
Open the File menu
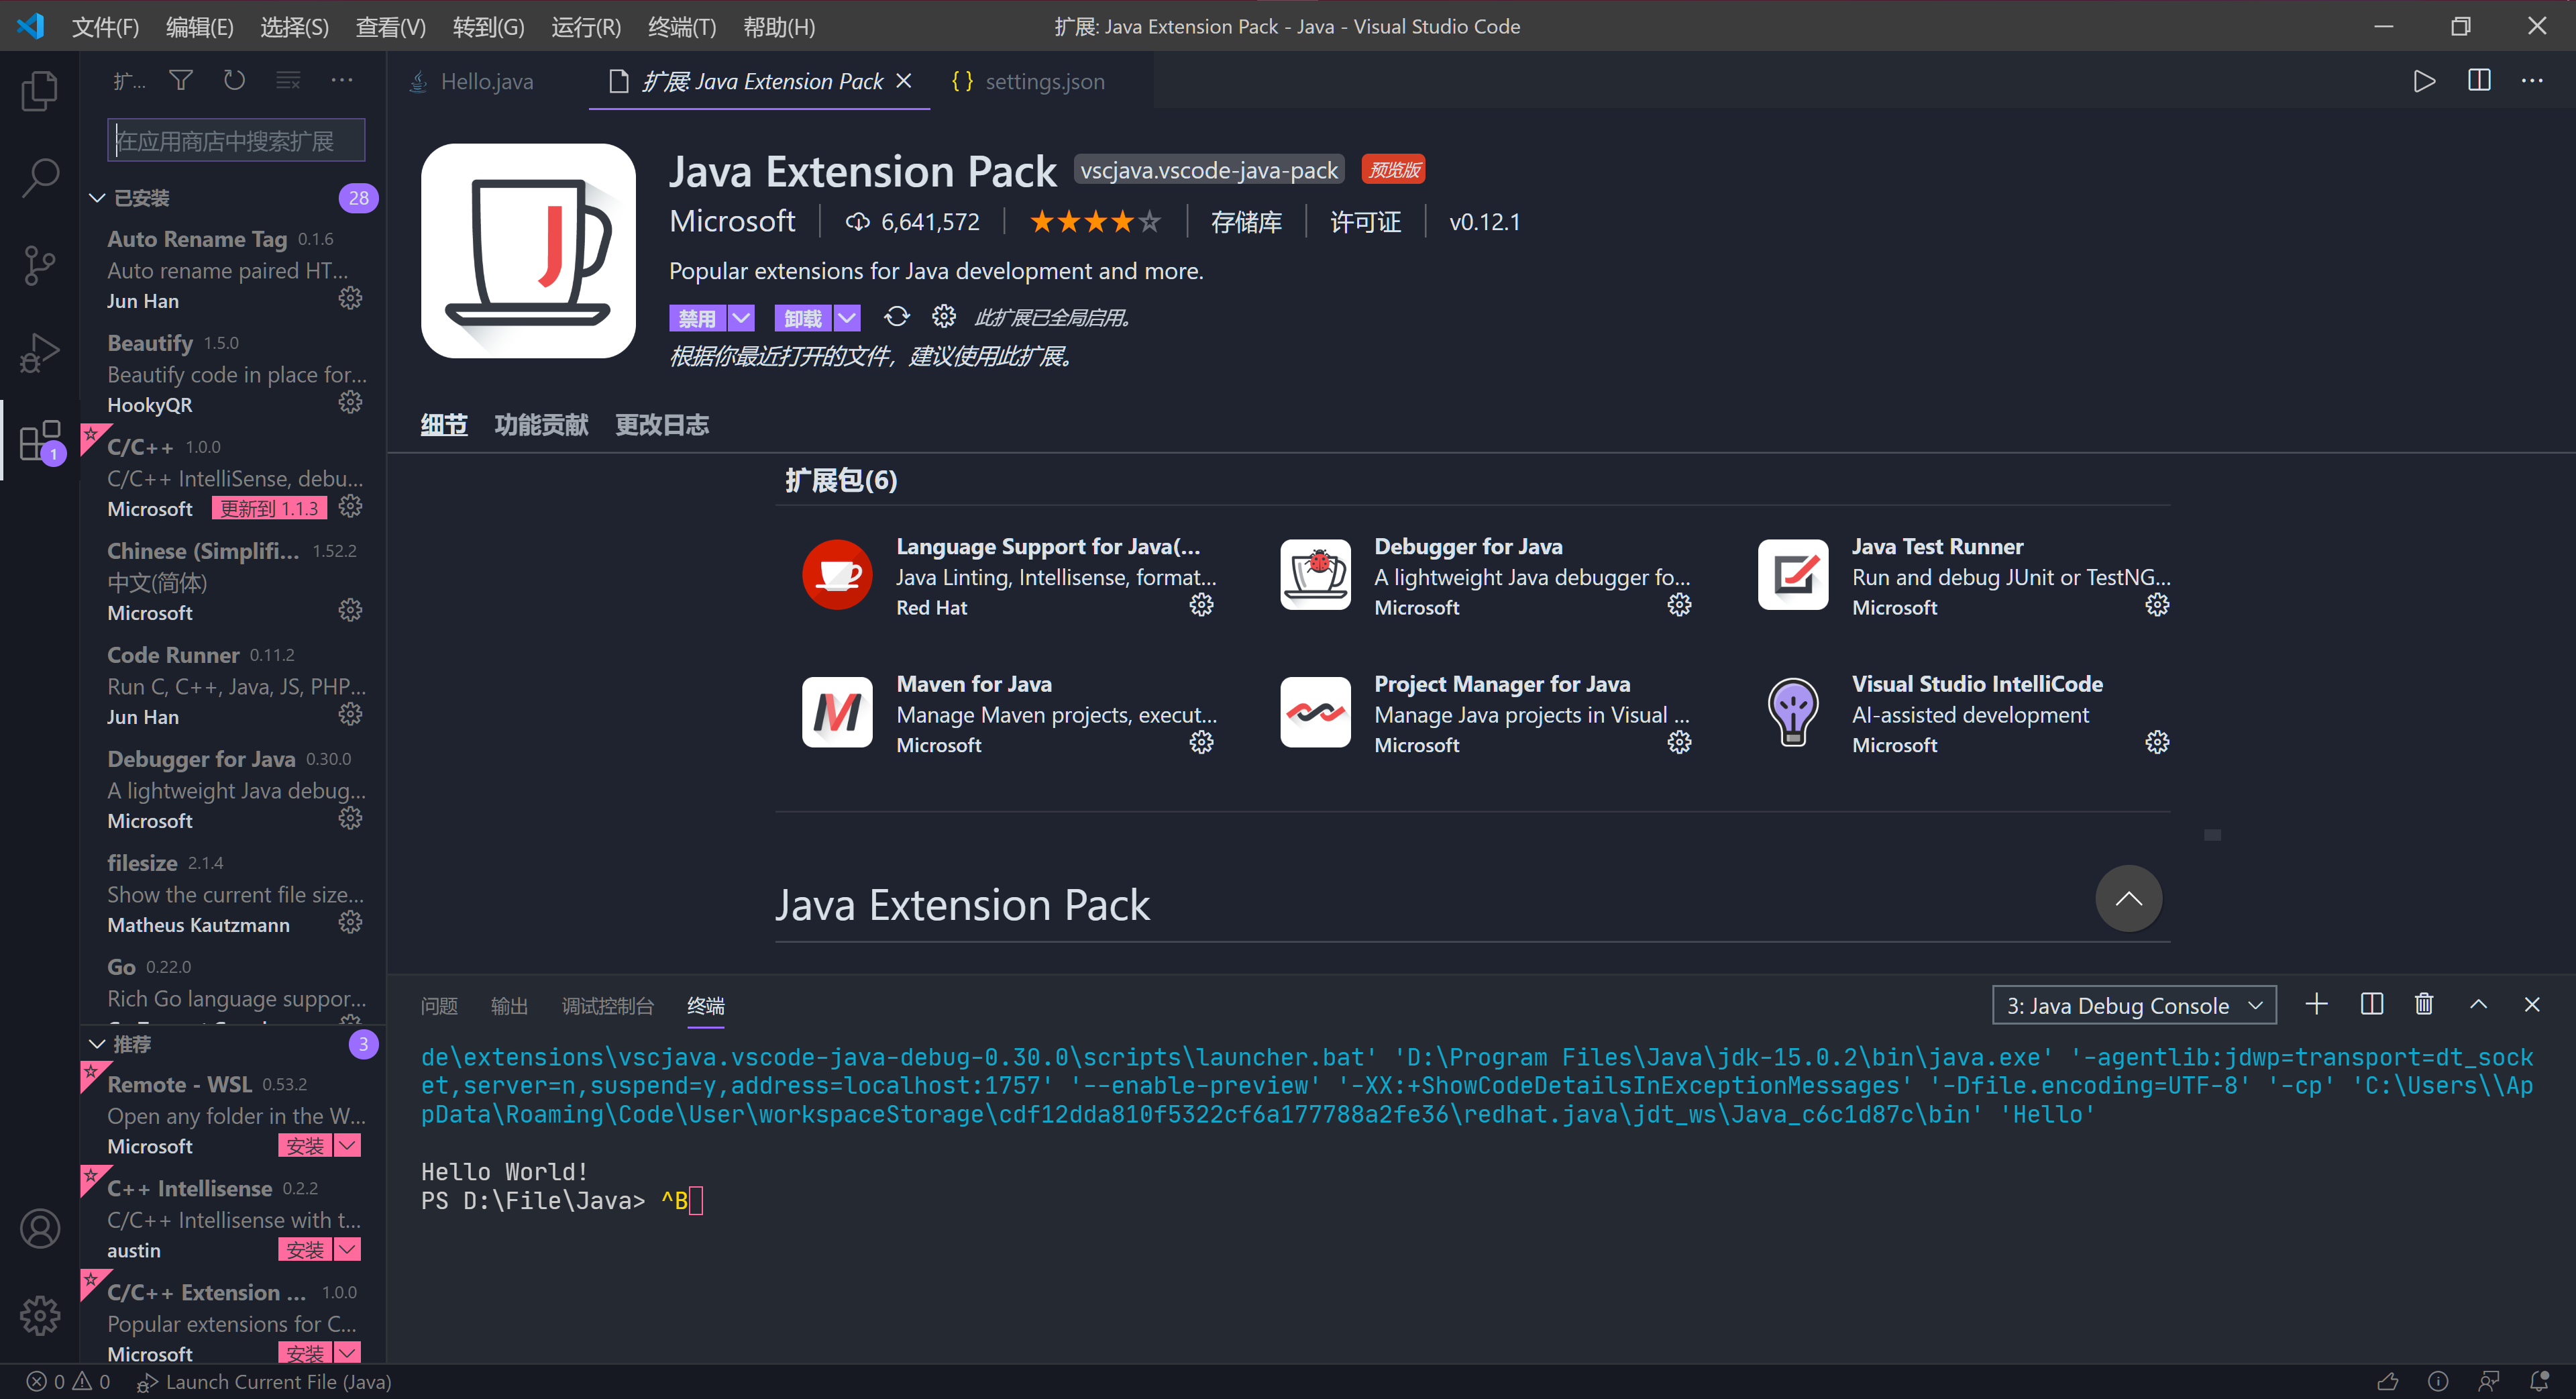(105, 27)
